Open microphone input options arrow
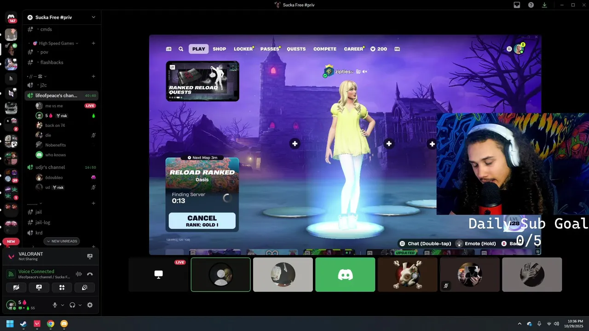The width and height of the screenshot is (589, 331). [63, 305]
